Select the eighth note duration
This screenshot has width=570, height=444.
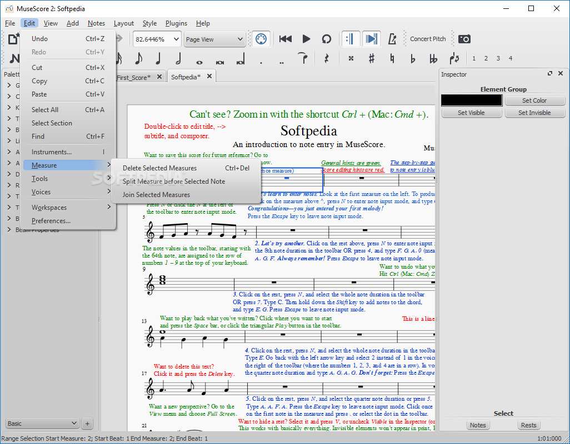(x=138, y=58)
